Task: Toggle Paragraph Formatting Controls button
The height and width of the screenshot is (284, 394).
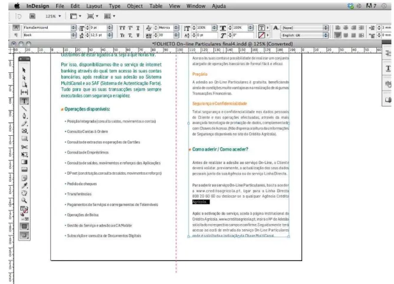Action: [x=16, y=35]
